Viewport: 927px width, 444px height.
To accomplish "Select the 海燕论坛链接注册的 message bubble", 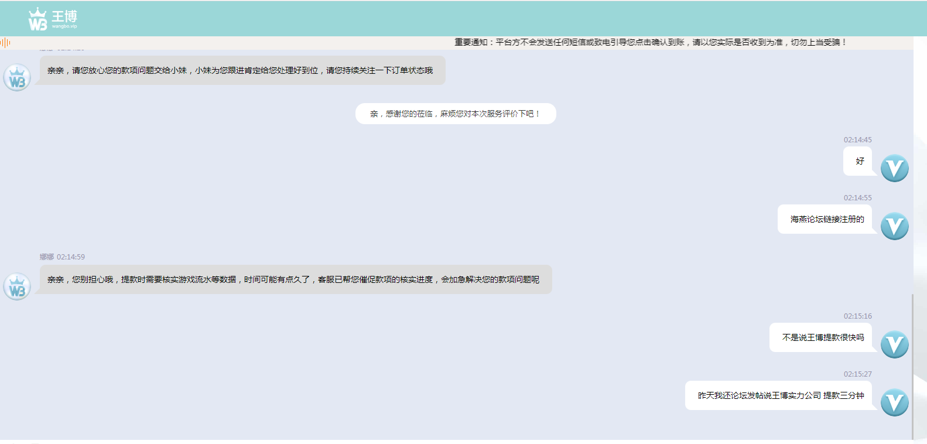I will point(826,219).
